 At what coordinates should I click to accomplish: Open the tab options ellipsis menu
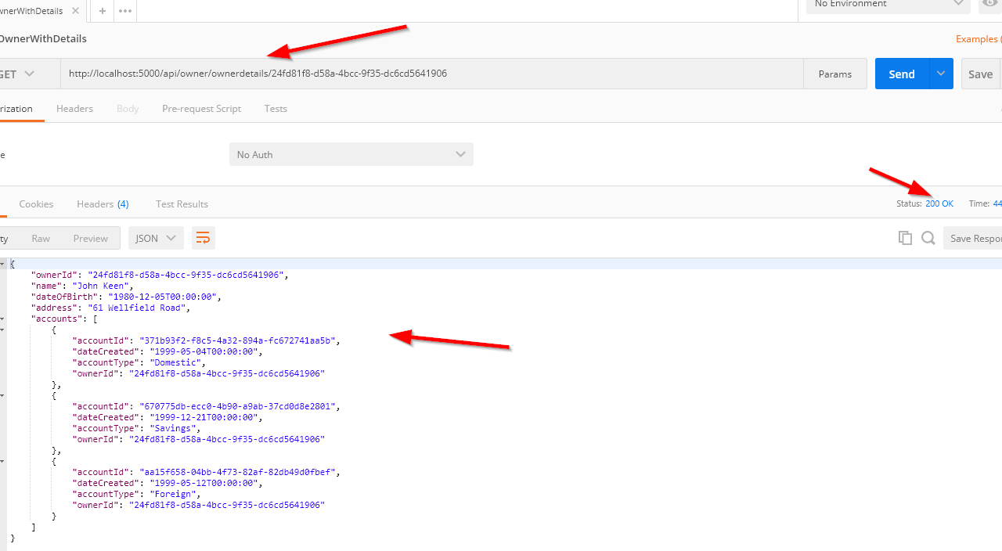(x=125, y=11)
